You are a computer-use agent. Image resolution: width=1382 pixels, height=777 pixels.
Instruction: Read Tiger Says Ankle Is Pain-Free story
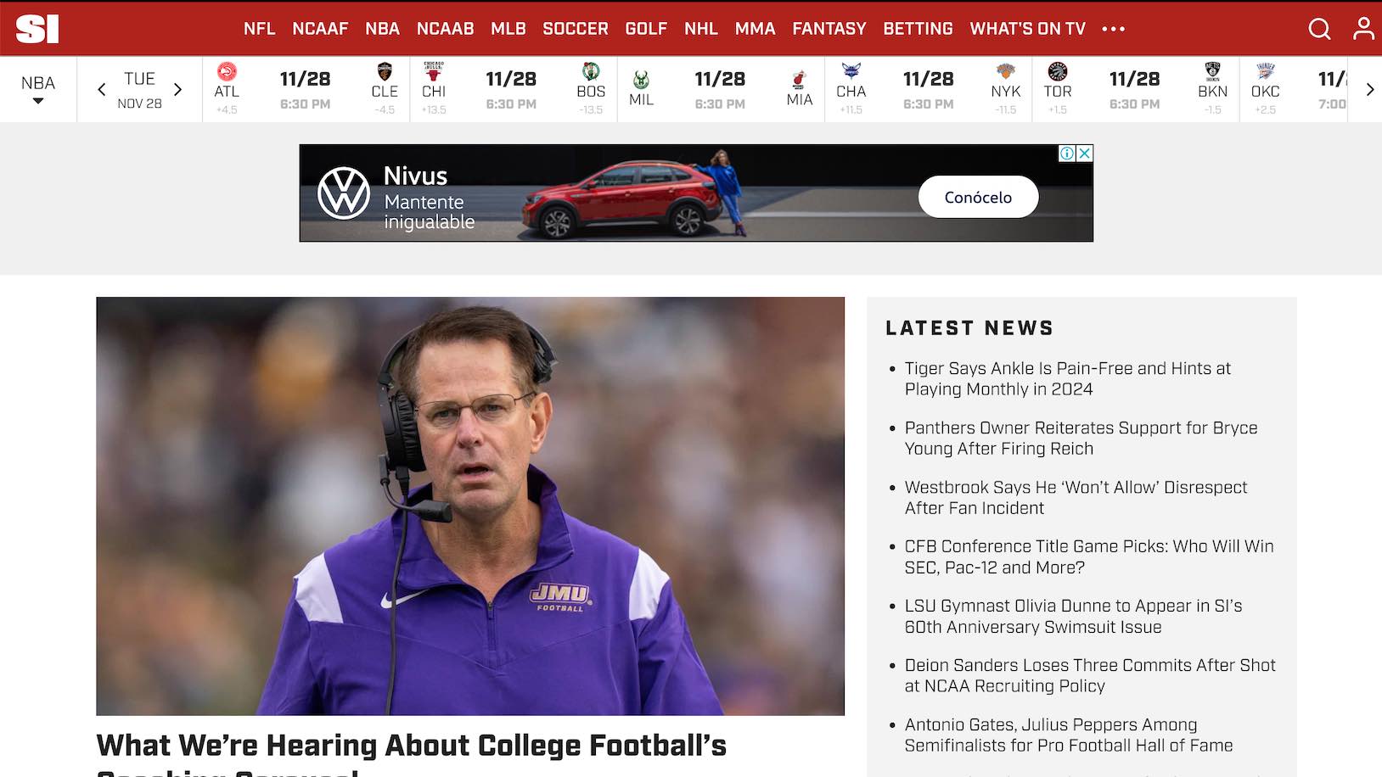pyautogui.click(x=1067, y=378)
